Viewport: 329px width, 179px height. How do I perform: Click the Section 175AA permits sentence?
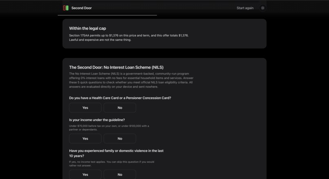click(129, 35)
